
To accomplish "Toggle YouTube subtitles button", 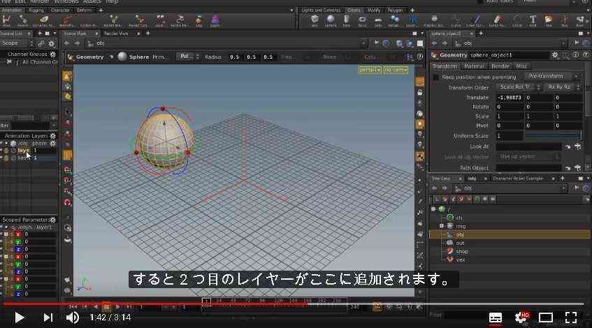I will coord(496,318).
